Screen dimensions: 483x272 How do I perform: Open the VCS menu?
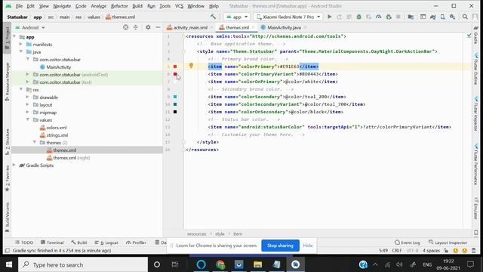179,6
